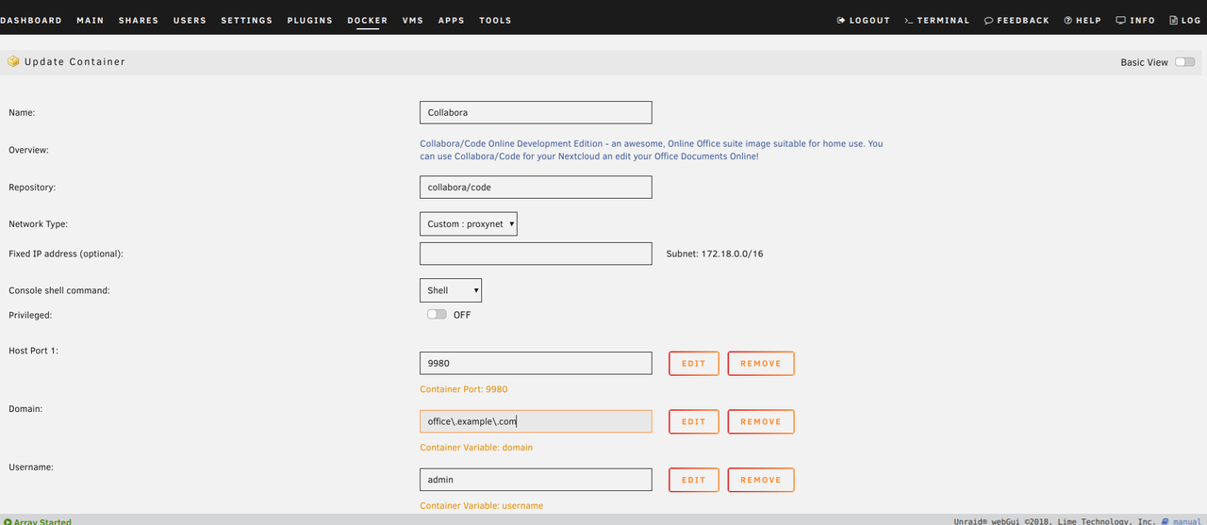Remove the Host Port 1 setting
This screenshot has width=1207, height=525.
(761, 363)
